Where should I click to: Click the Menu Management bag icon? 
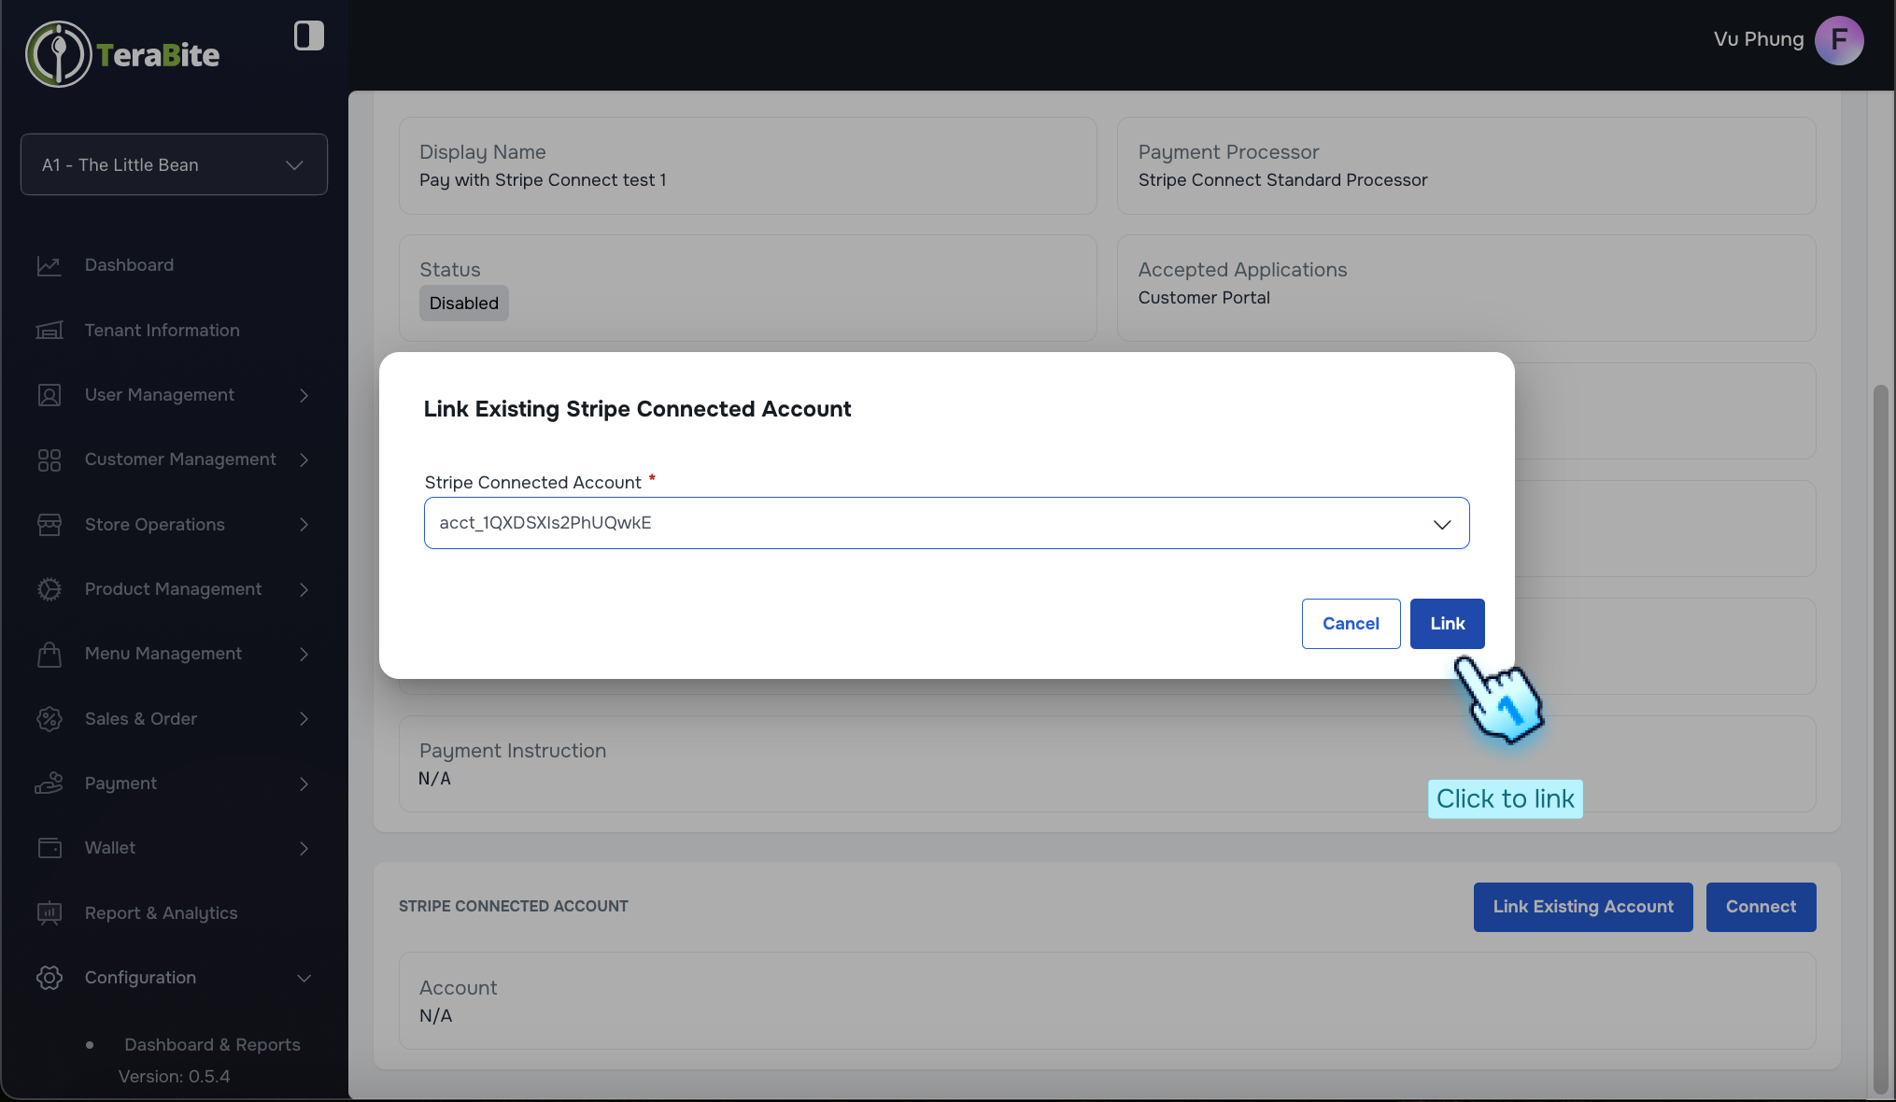(49, 654)
